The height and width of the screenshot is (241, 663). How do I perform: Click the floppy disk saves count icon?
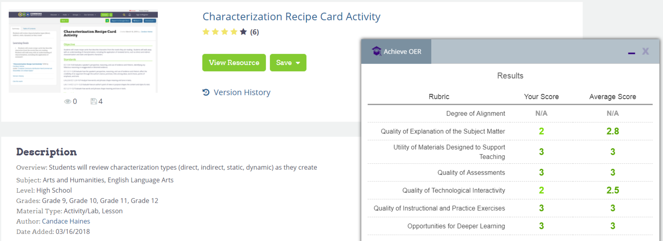point(94,102)
